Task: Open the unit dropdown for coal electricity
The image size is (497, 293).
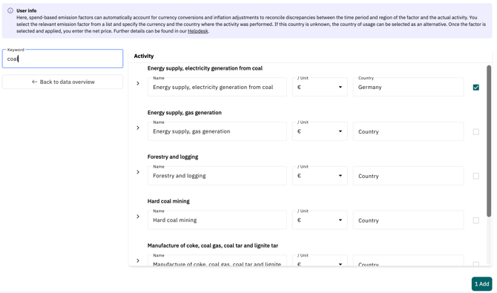Action: pyautogui.click(x=320, y=87)
